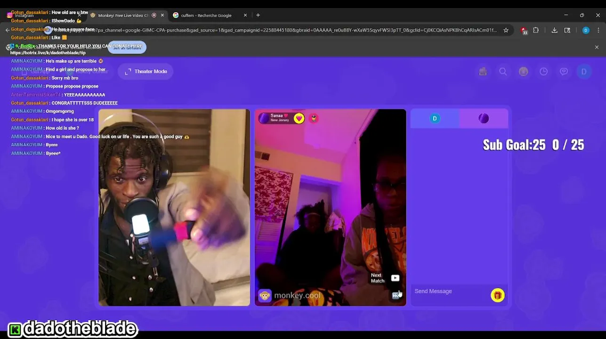Open the browser downloads icon

click(x=554, y=30)
